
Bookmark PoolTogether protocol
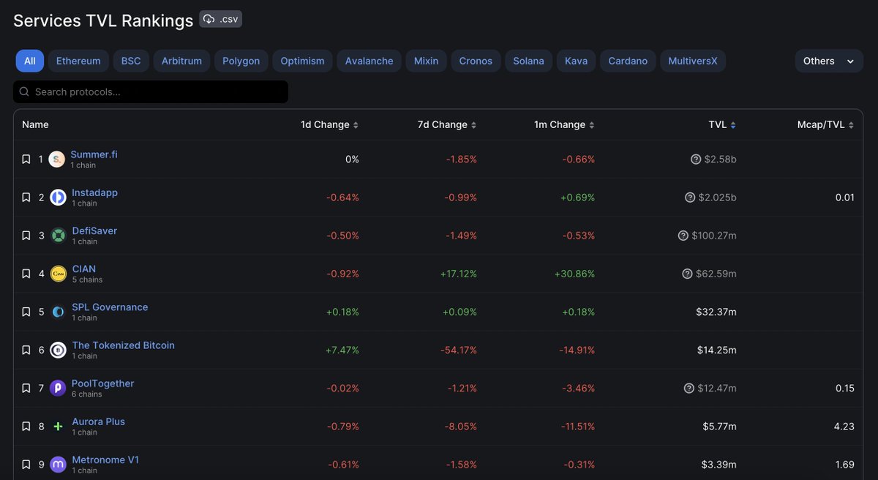(26, 388)
